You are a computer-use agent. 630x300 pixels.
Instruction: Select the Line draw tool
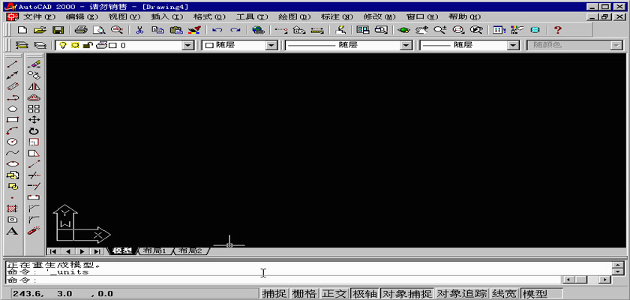click(x=13, y=64)
